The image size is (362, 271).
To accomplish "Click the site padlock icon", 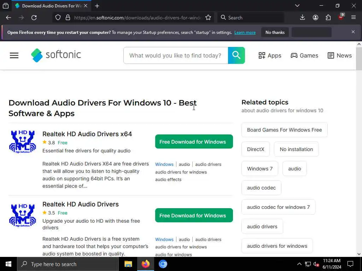I will click(x=68, y=18).
